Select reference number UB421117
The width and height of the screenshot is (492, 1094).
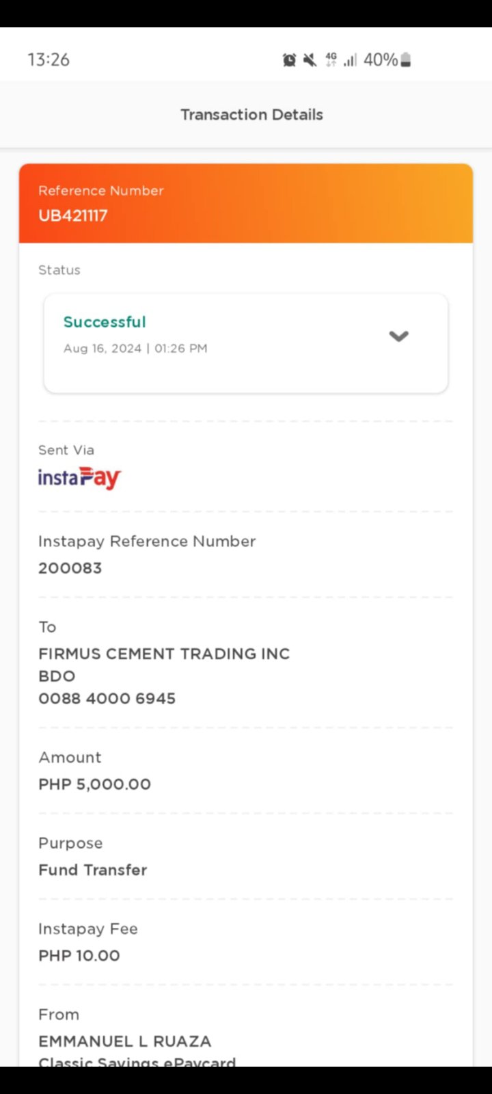(73, 215)
